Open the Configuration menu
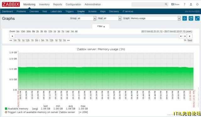The height and width of the screenshot is (117, 201). point(73,4)
